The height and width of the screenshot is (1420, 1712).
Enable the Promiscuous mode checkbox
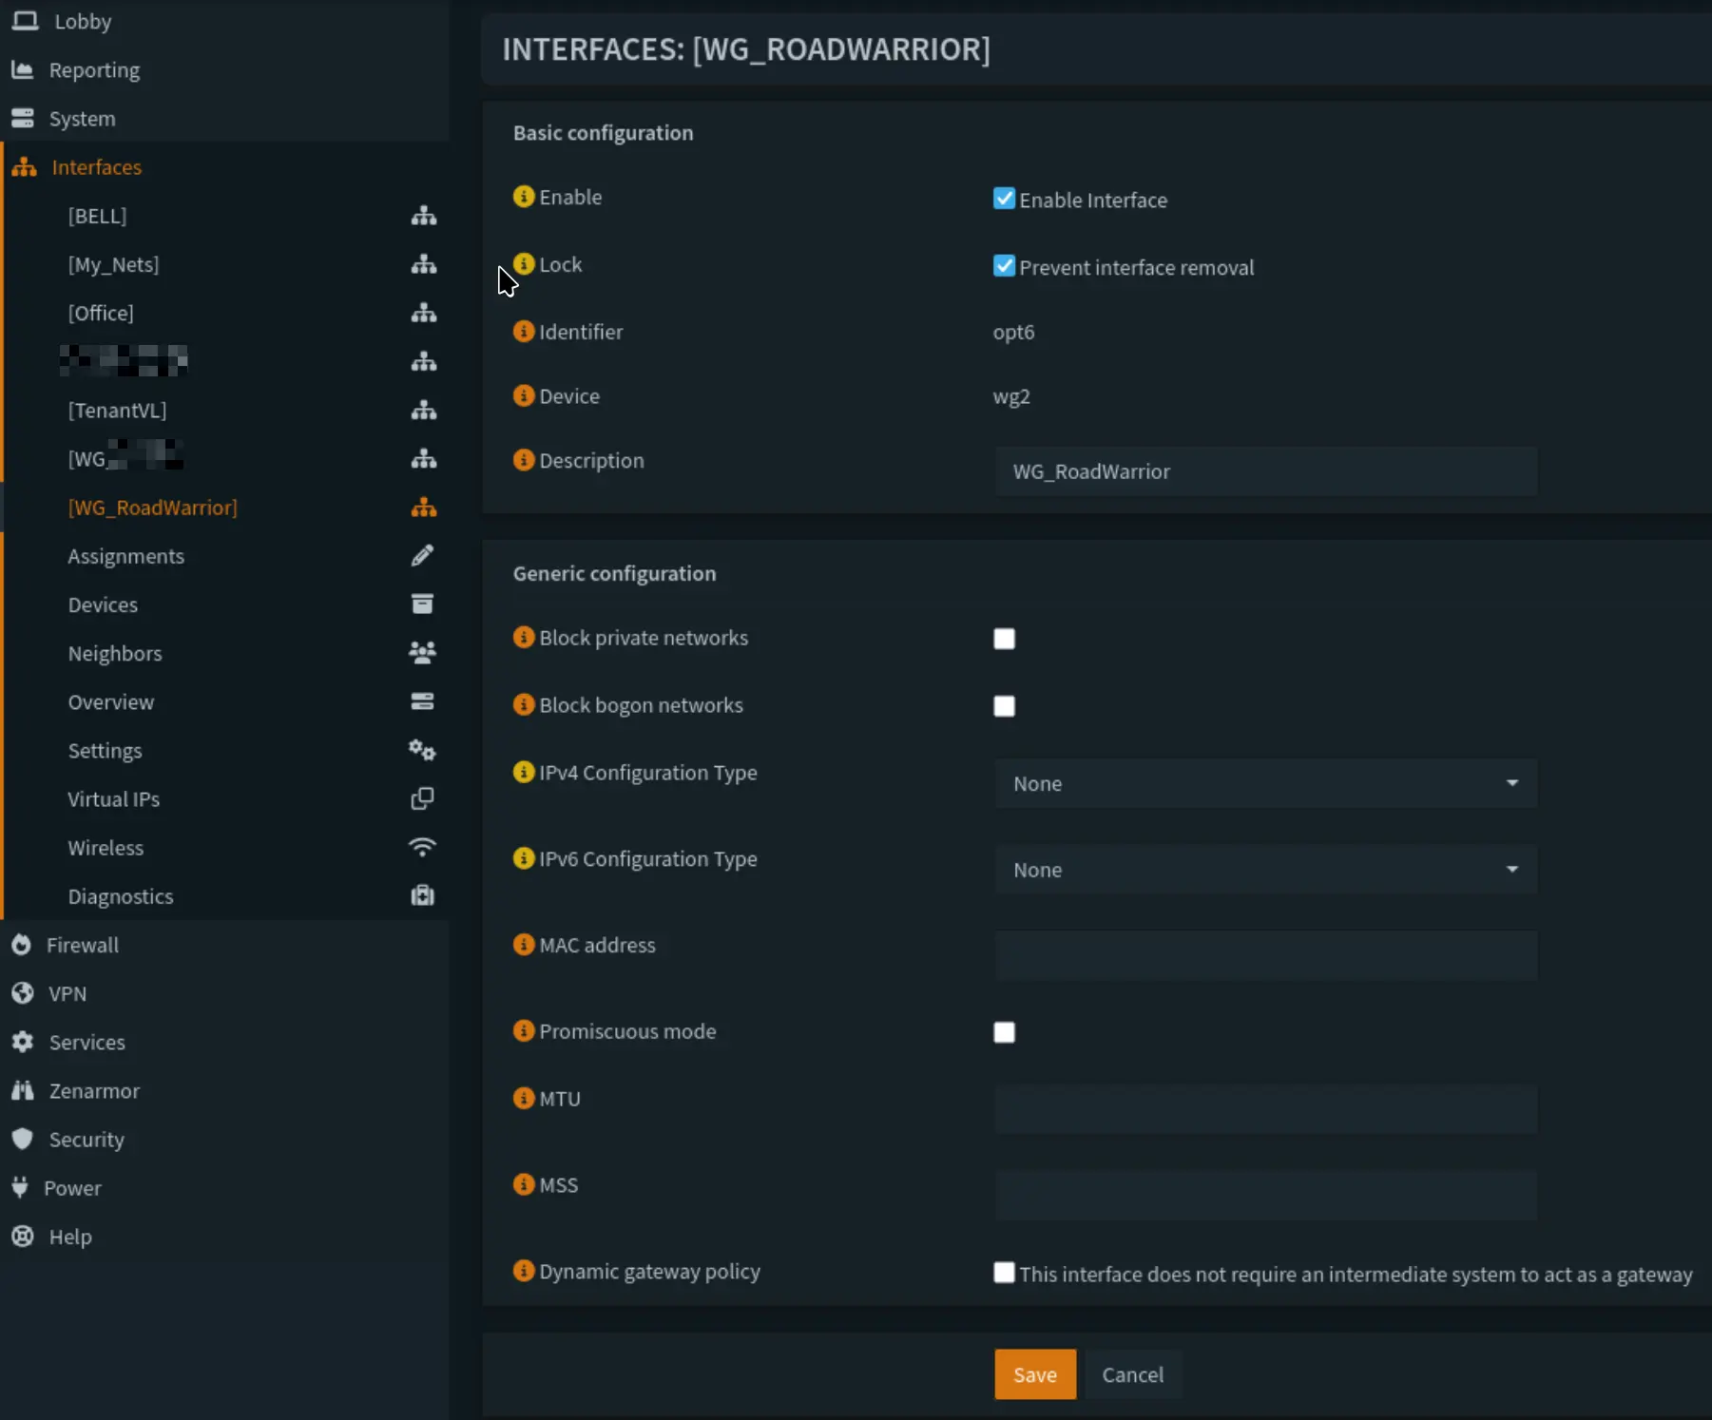[1004, 1032]
